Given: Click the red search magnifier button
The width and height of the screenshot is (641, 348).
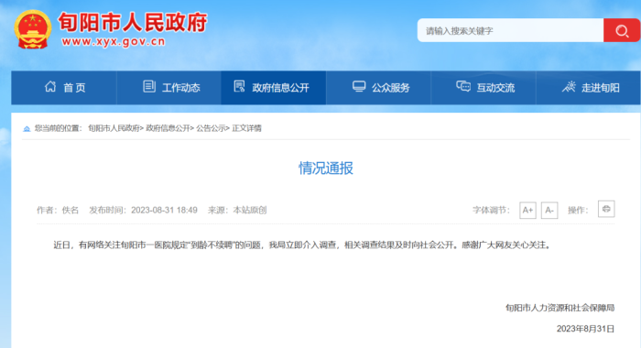Looking at the screenshot, I should pyautogui.click(x=622, y=30).
